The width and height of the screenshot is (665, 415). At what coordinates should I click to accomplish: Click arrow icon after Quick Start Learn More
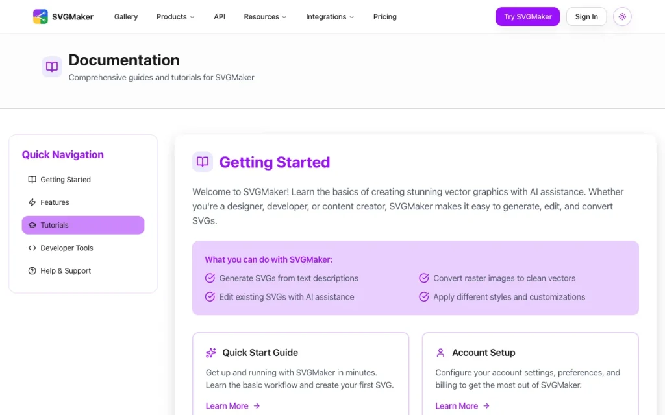click(257, 406)
